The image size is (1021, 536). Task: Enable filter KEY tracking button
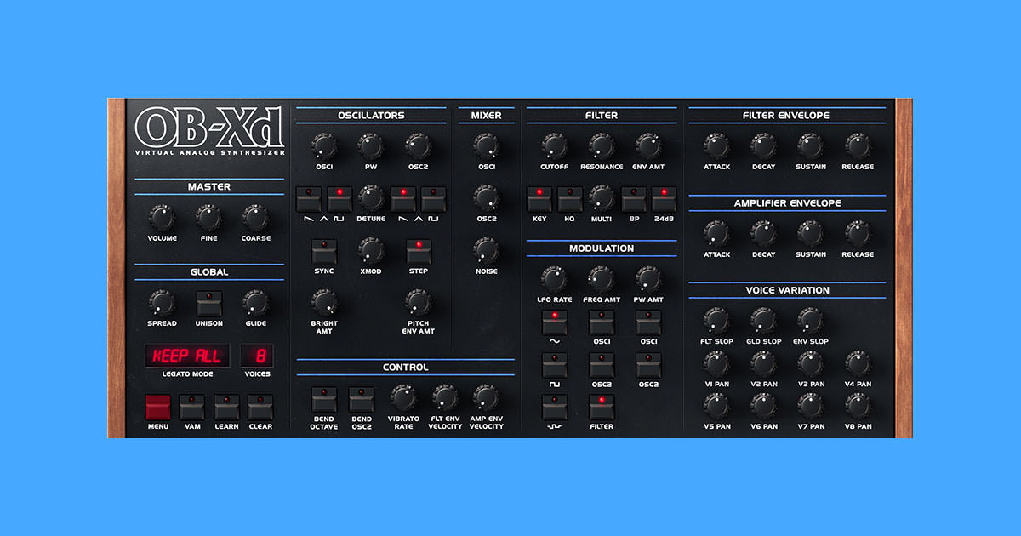point(539,199)
